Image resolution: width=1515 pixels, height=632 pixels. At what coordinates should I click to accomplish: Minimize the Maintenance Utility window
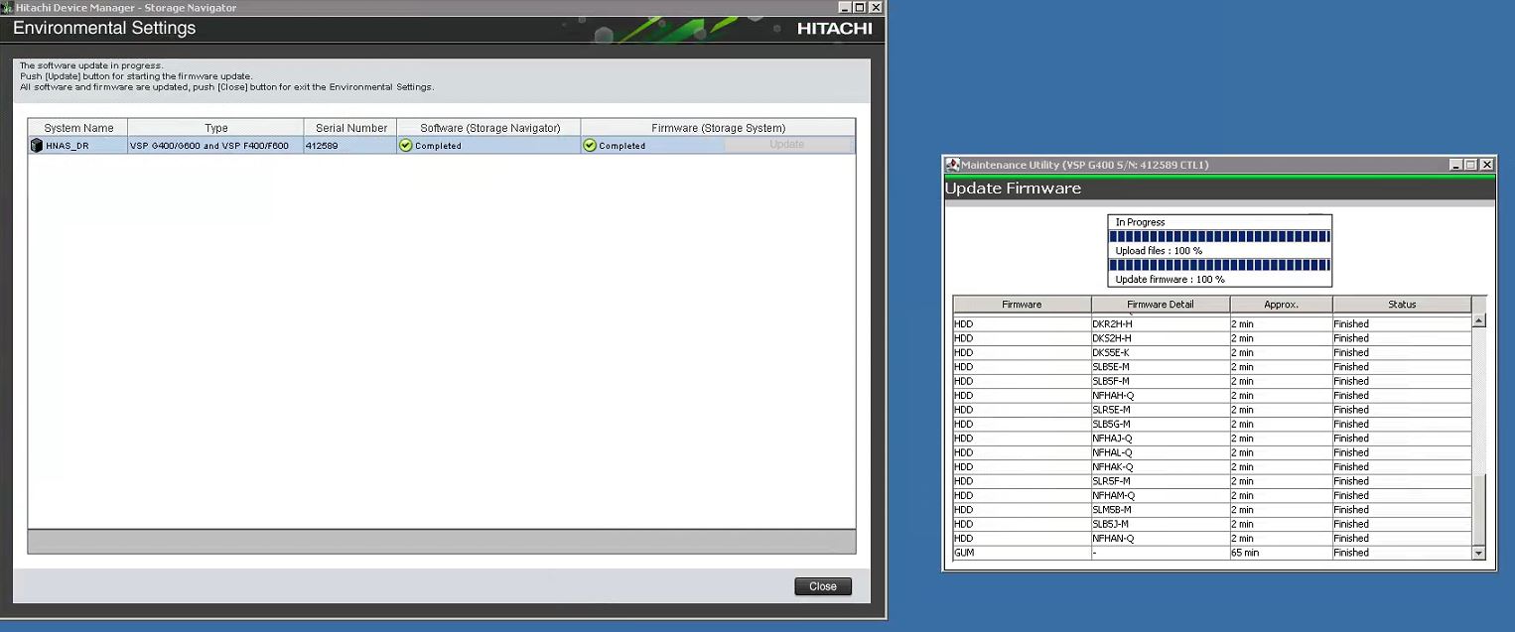[x=1456, y=165]
